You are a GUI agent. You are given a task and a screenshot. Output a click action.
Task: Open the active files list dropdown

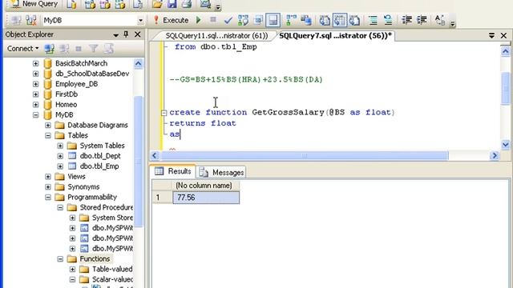pos(491,35)
